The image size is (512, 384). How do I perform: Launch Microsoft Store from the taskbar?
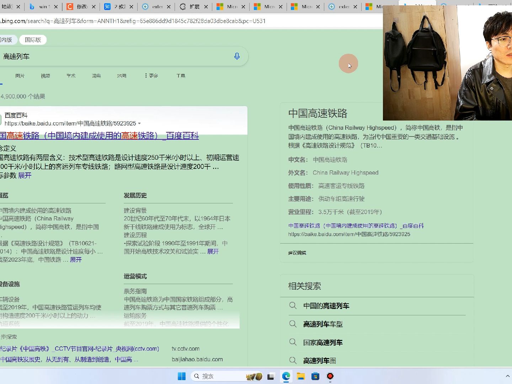[x=315, y=376]
